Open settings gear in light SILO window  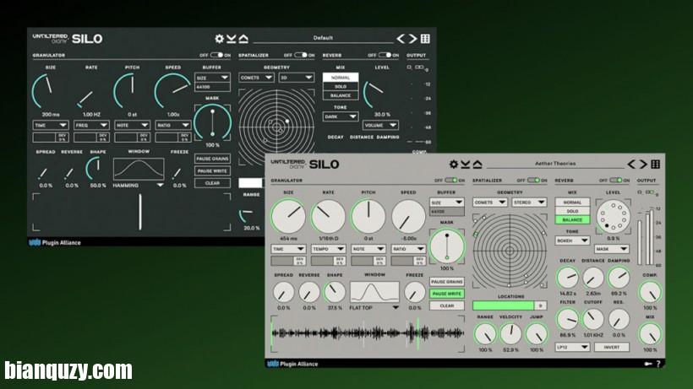(x=454, y=165)
